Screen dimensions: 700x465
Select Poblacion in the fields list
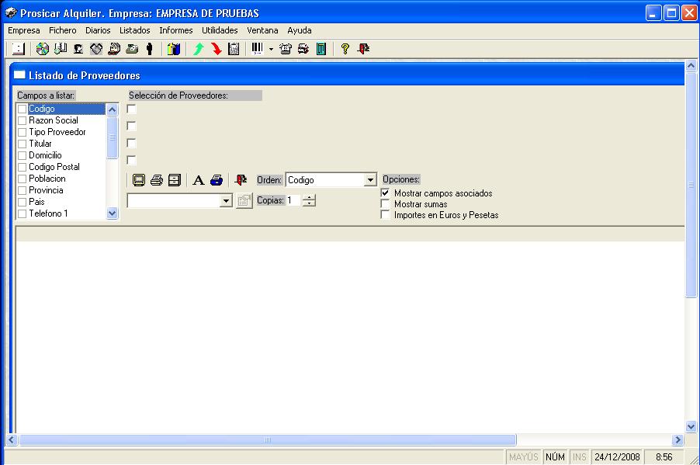coord(47,179)
